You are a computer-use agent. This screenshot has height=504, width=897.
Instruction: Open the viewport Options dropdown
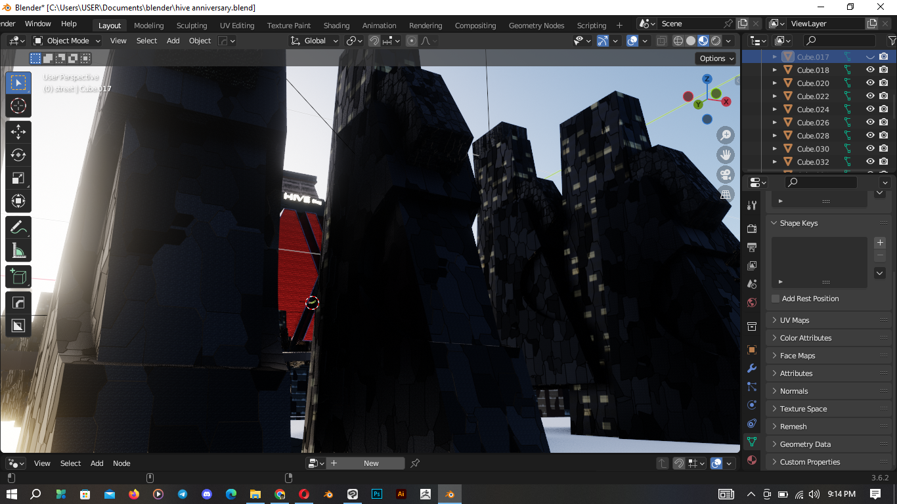click(716, 58)
